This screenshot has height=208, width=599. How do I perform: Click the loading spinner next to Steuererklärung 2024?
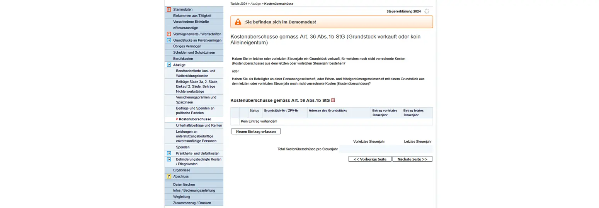427,11
